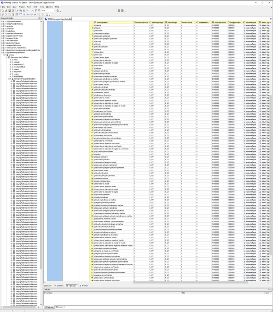
Task: Click the pitchRange column header
Action: pos(172,23)
